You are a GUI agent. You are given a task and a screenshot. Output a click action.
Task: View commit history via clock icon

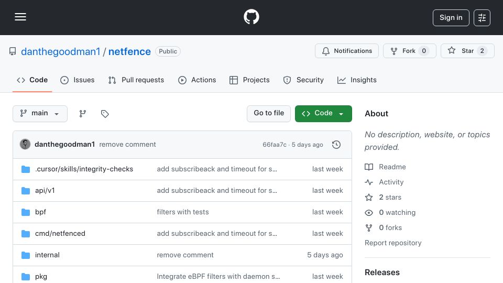[336, 145]
